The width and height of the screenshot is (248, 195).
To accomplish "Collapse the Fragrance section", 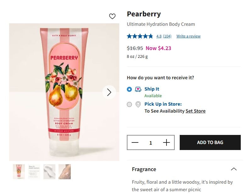I will coord(234,169).
